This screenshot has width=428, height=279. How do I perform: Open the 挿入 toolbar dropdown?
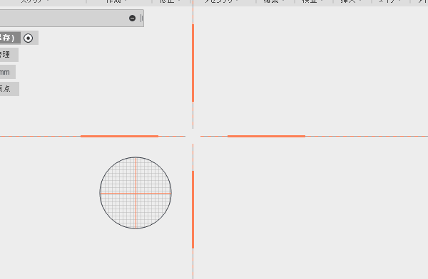pyautogui.click(x=351, y=1)
